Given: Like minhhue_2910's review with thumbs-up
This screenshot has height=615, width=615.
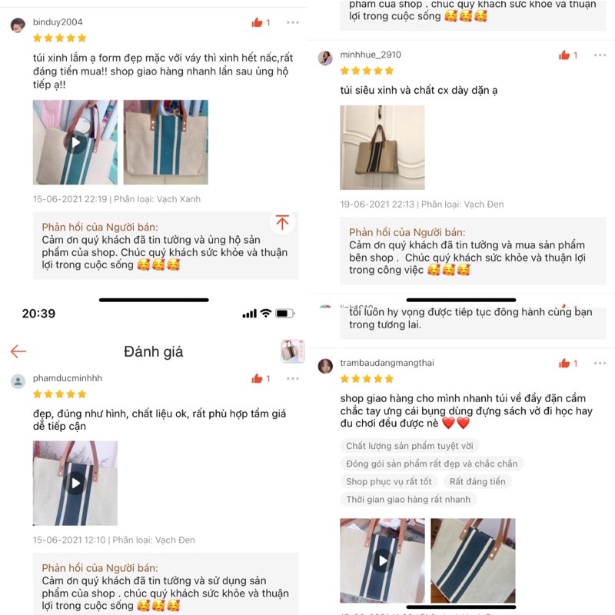Looking at the screenshot, I should 564,55.
